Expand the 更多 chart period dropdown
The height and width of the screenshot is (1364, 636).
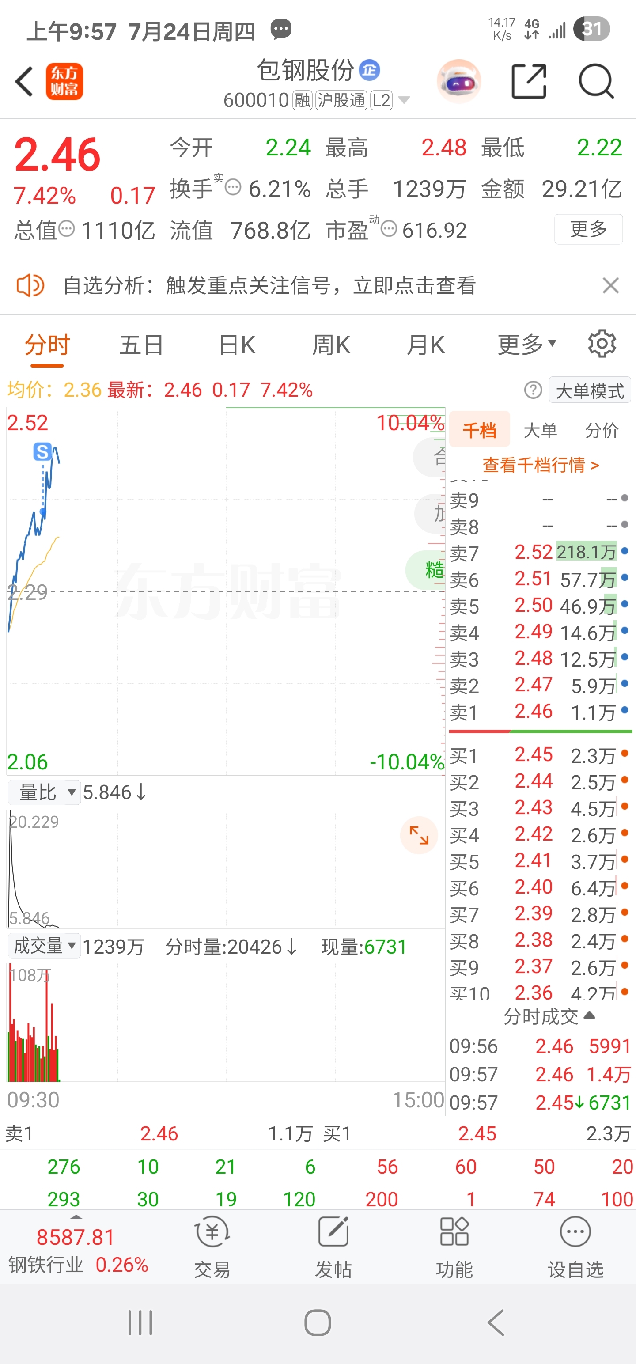[x=527, y=345]
